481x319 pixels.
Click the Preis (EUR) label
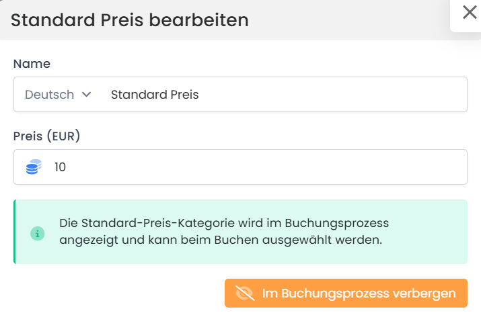click(x=46, y=136)
